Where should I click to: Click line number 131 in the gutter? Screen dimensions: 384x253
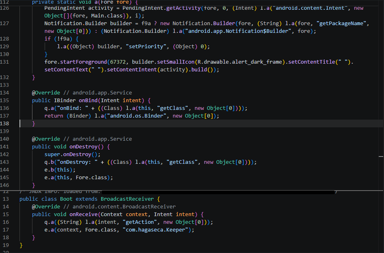[4, 62]
